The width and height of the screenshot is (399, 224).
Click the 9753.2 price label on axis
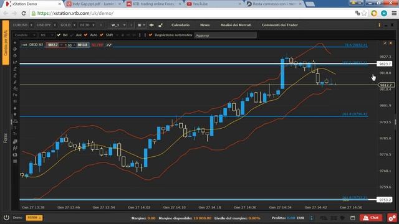[x=385, y=200]
